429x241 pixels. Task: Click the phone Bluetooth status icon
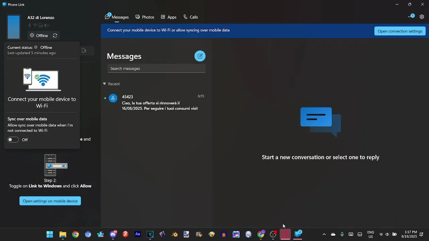(x=29, y=25)
